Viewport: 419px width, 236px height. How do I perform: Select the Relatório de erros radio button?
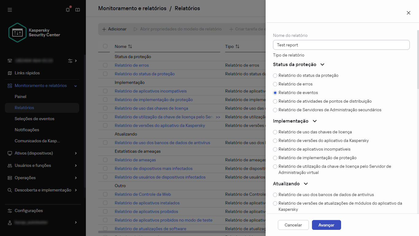pyautogui.click(x=275, y=84)
